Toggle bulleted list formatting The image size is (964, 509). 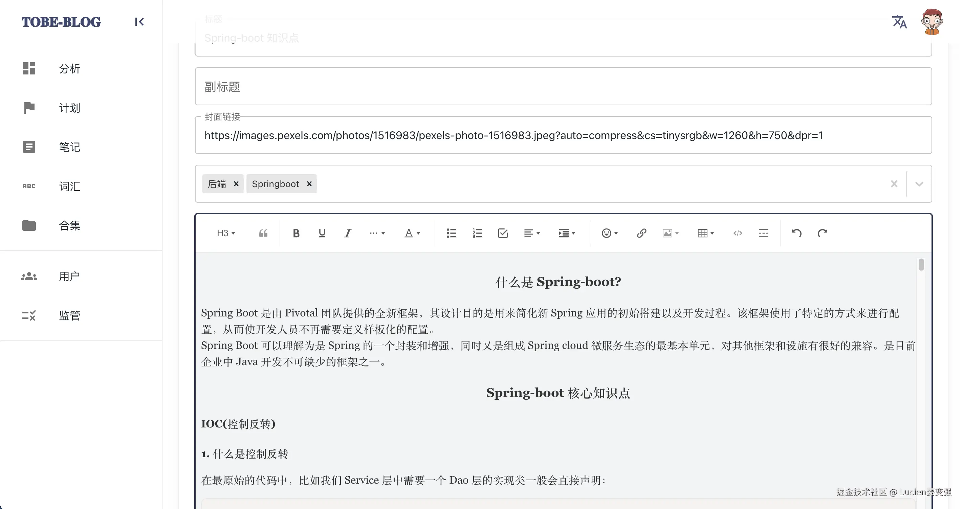point(451,233)
